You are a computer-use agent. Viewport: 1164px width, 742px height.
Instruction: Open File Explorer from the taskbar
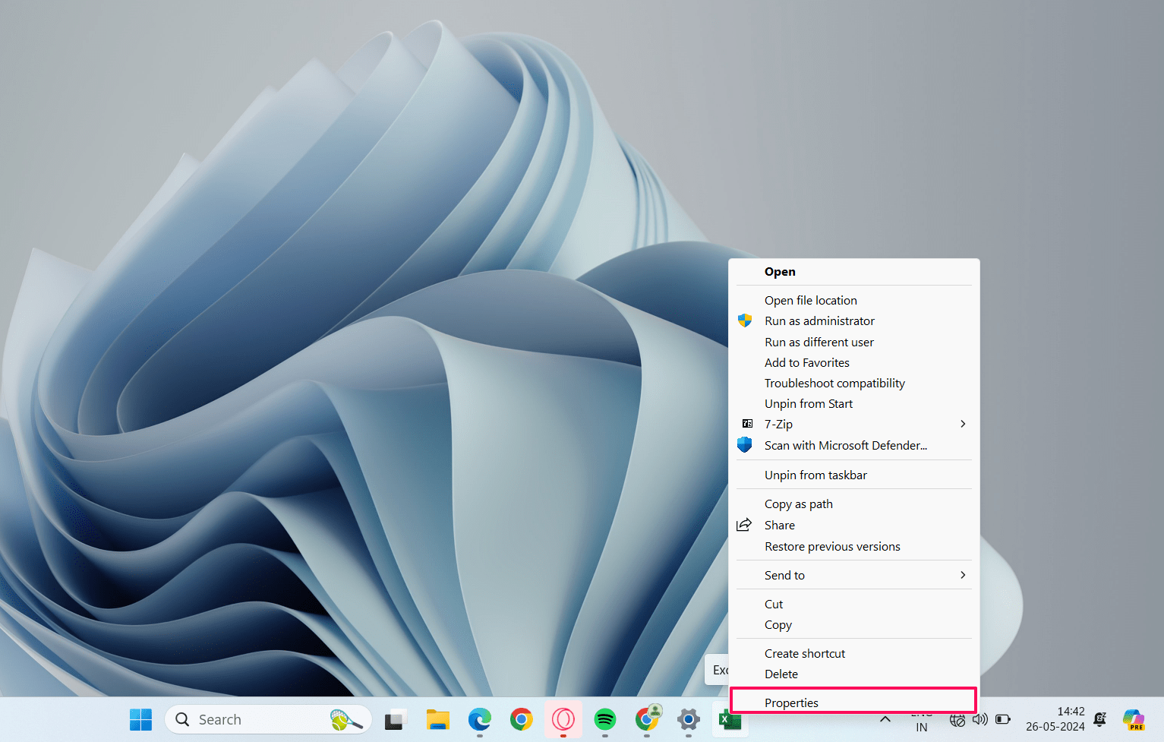(x=438, y=719)
